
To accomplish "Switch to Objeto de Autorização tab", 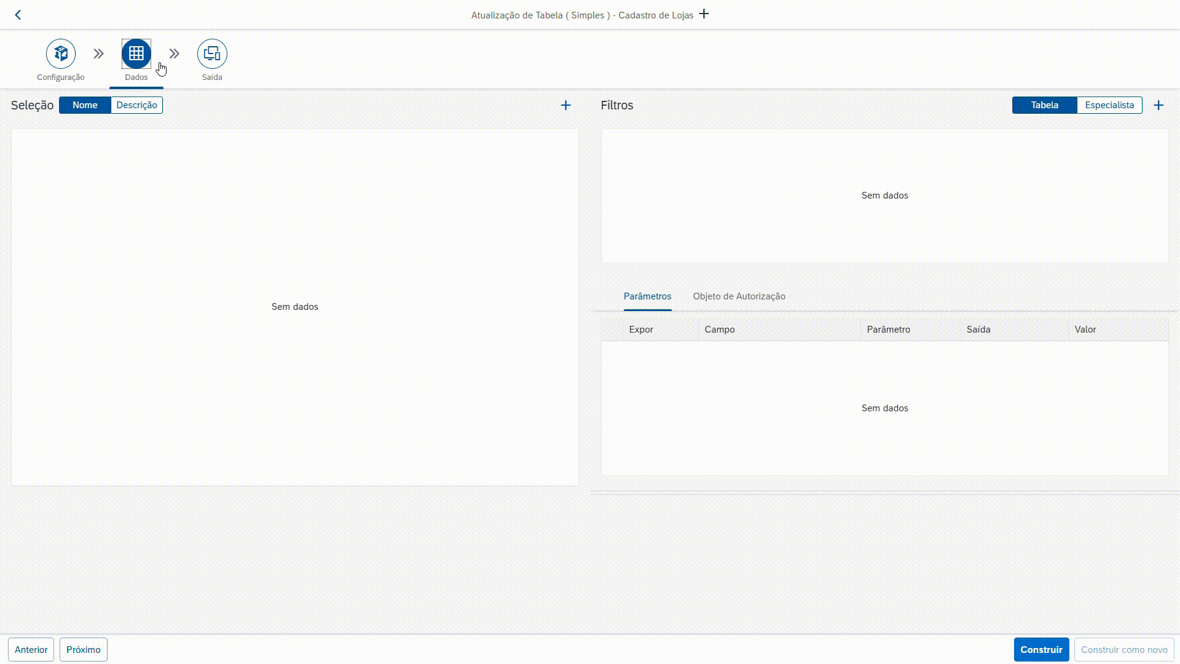I will click(739, 296).
